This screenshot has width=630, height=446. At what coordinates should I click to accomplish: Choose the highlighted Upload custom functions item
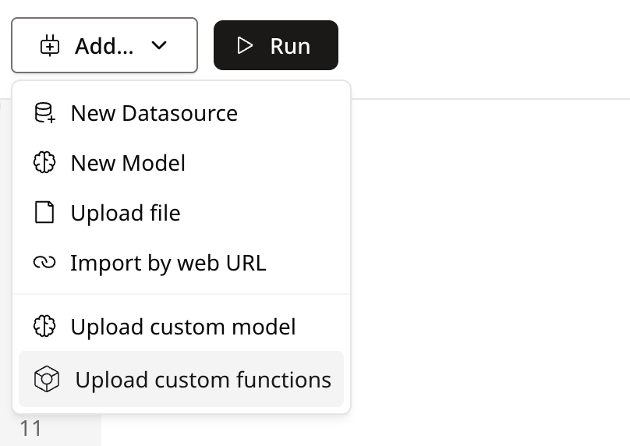tap(181, 379)
